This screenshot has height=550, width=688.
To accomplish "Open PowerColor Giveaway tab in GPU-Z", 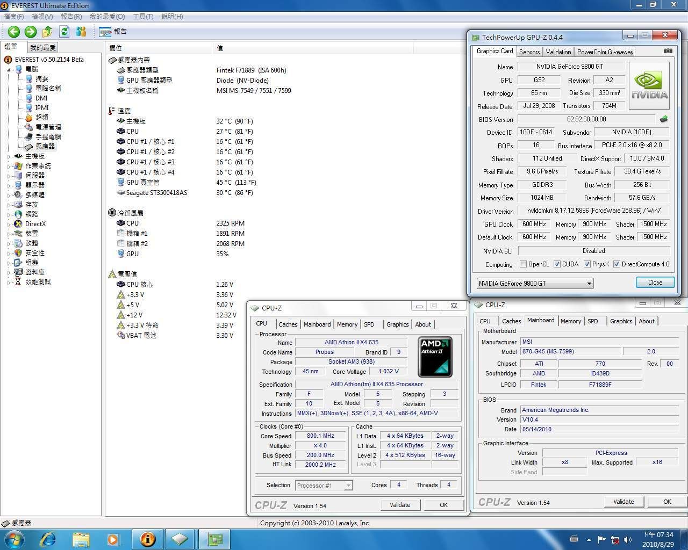I will [x=605, y=52].
